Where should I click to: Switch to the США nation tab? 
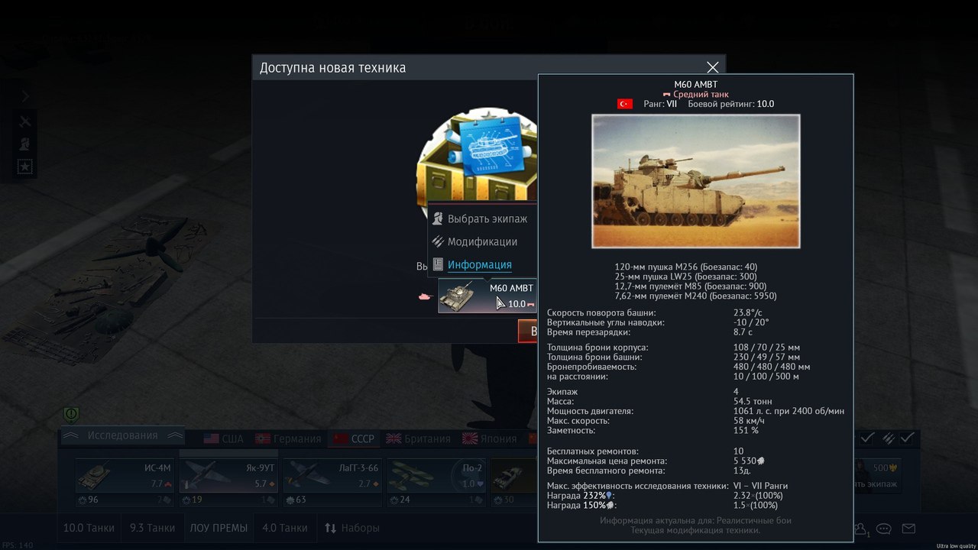coord(224,438)
